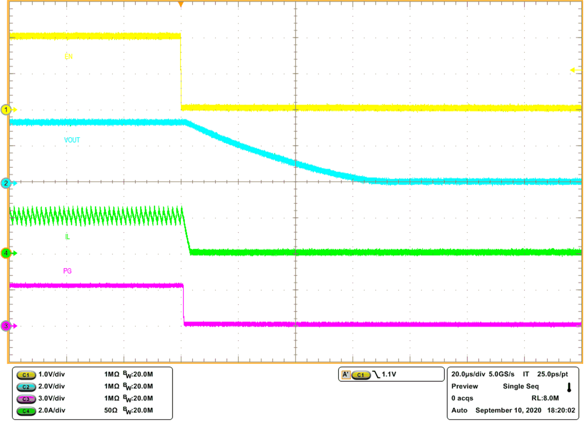Select the C3 channel badge
The height and width of the screenshot is (421, 586).
point(25,399)
